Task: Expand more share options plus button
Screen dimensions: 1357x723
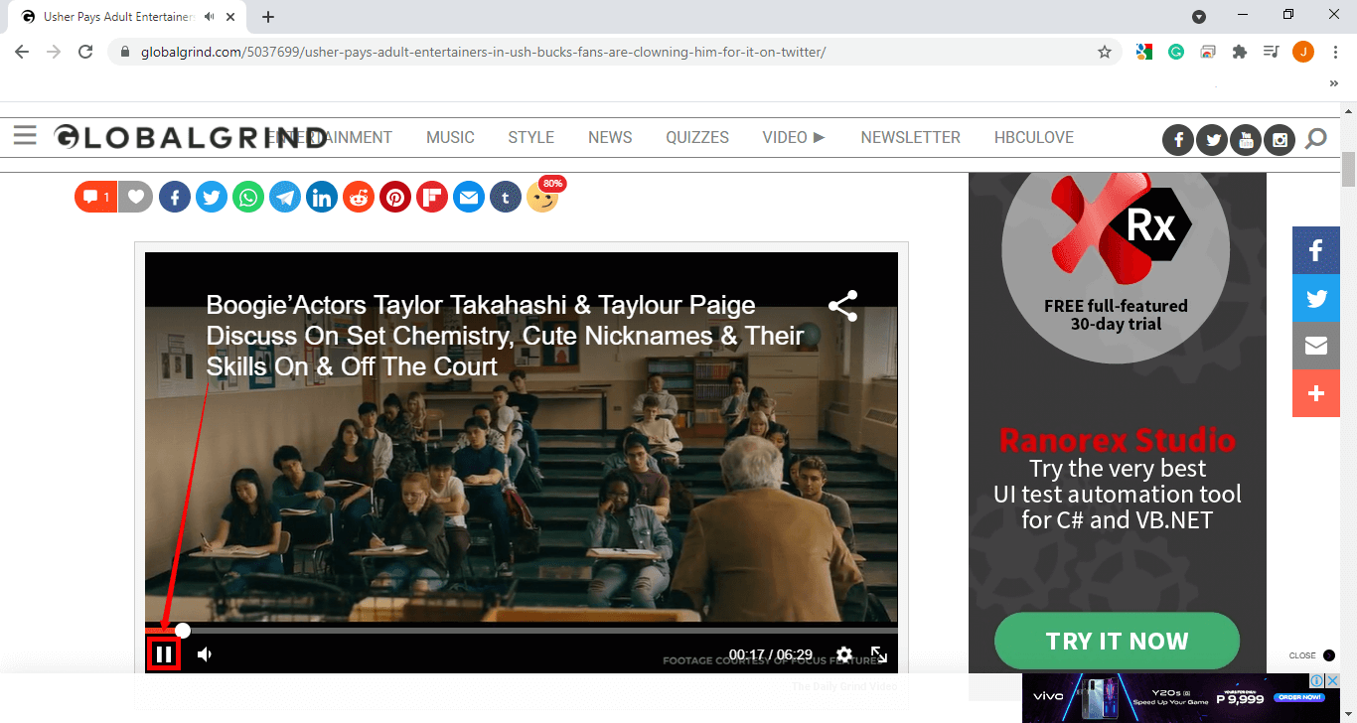Action: click(1316, 393)
